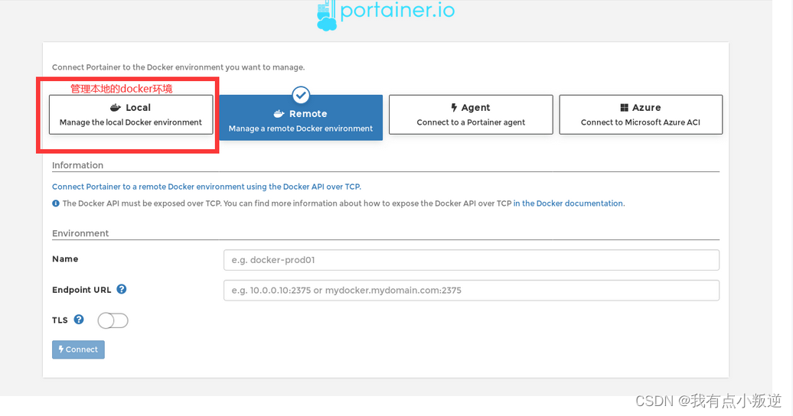The image size is (793, 416).
Task: Select the Remote Docker environment option
Action: pos(301,117)
